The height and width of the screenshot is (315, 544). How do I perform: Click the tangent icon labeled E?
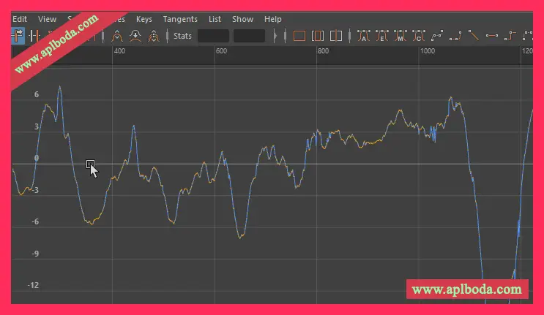tap(381, 35)
